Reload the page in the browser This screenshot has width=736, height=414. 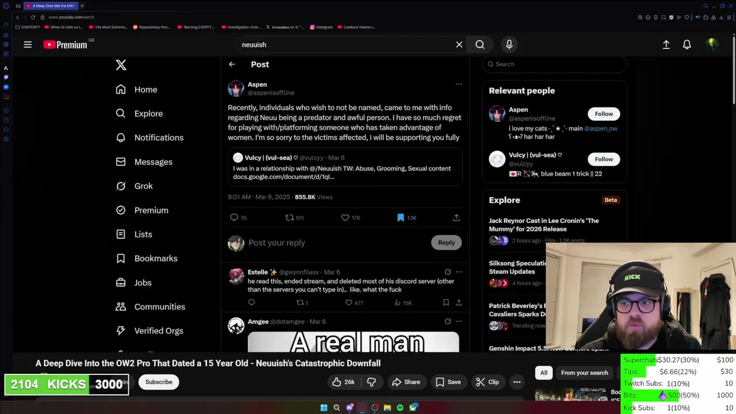pyautogui.click(x=33, y=17)
